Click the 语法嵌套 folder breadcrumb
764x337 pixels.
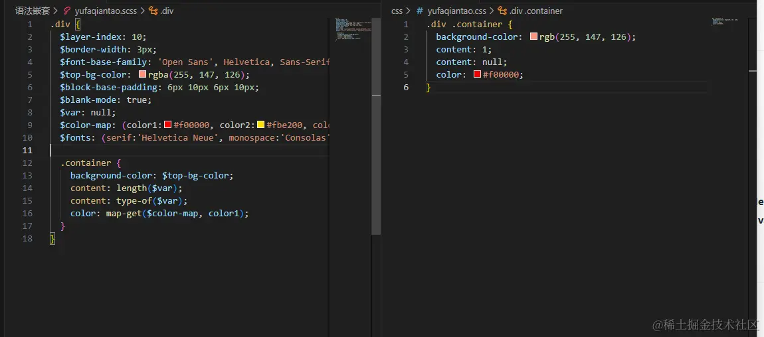coord(33,11)
